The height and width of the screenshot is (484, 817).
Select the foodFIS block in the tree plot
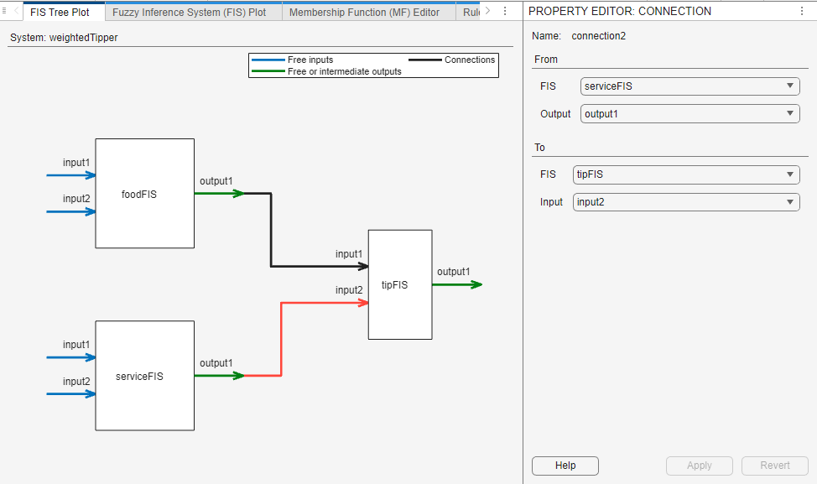click(144, 194)
